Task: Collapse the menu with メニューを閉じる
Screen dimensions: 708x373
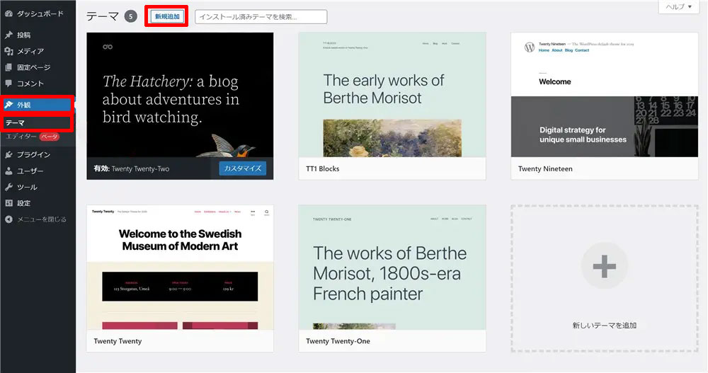Action: click(x=35, y=219)
